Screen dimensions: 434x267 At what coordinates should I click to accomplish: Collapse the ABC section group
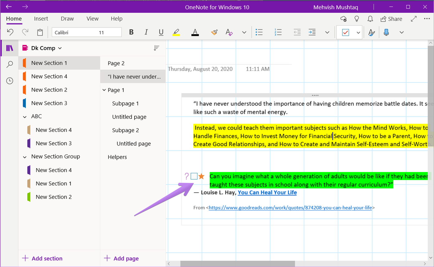pyautogui.click(x=25, y=116)
